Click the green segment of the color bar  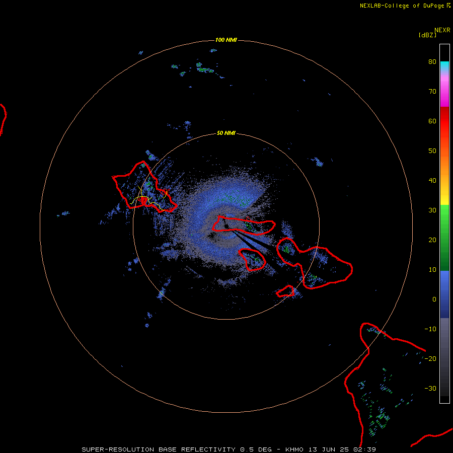(x=444, y=238)
